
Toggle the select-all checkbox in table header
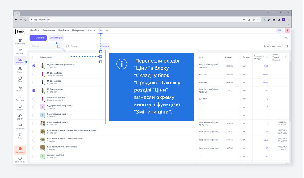coord(34,57)
